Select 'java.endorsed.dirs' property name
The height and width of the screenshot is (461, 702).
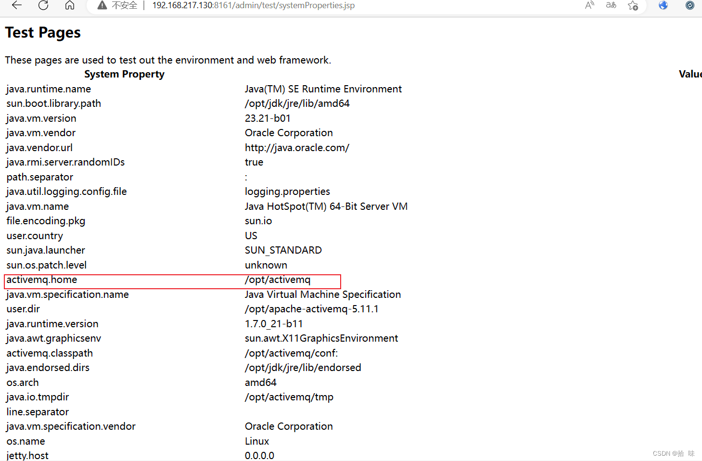click(48, 368)
